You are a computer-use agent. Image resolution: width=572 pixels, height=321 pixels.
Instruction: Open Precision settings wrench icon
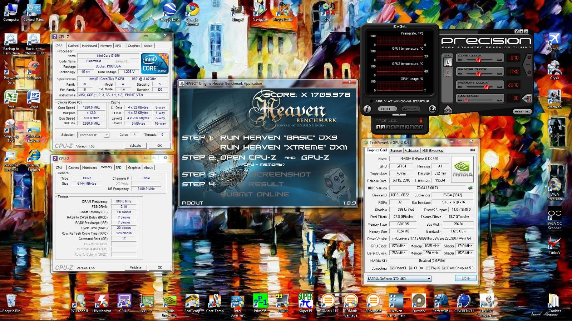tap(433, 109)
